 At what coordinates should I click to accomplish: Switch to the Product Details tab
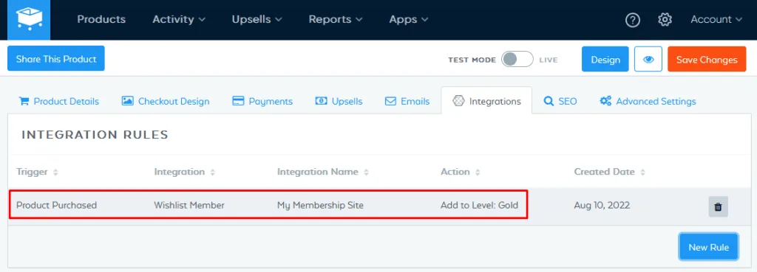pyautogui.click(x=58, y=102)
